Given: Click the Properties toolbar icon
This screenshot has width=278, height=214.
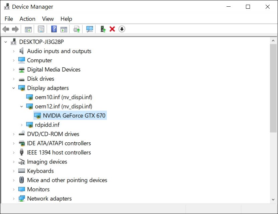Looking at the screenshot, I should pos(41,29).
